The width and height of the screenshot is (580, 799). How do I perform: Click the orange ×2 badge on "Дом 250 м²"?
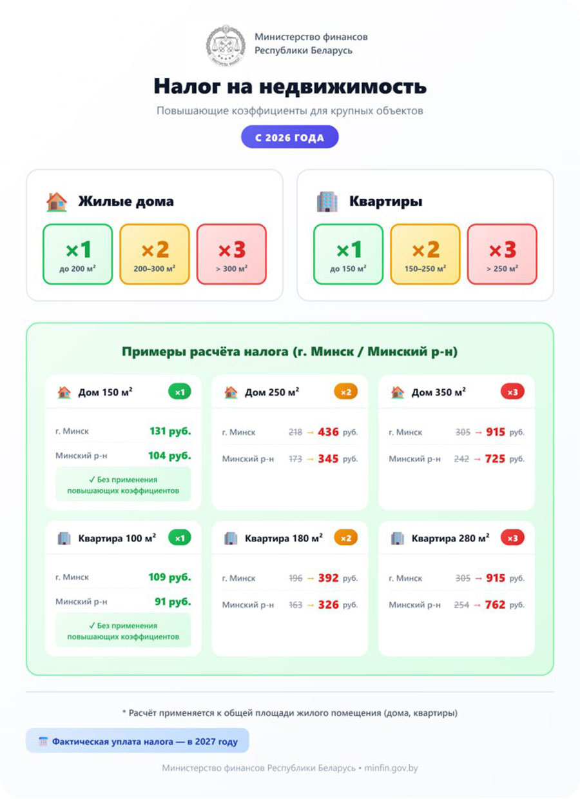345,392
